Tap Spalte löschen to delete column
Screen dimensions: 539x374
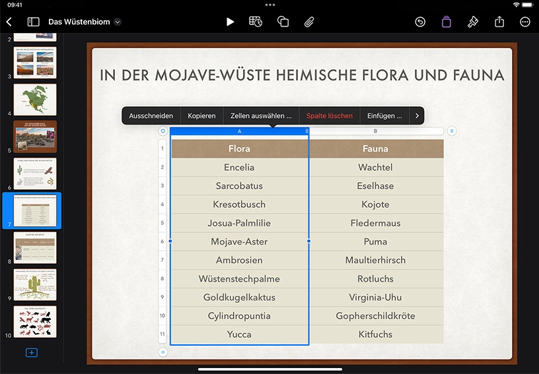point(330,116)
